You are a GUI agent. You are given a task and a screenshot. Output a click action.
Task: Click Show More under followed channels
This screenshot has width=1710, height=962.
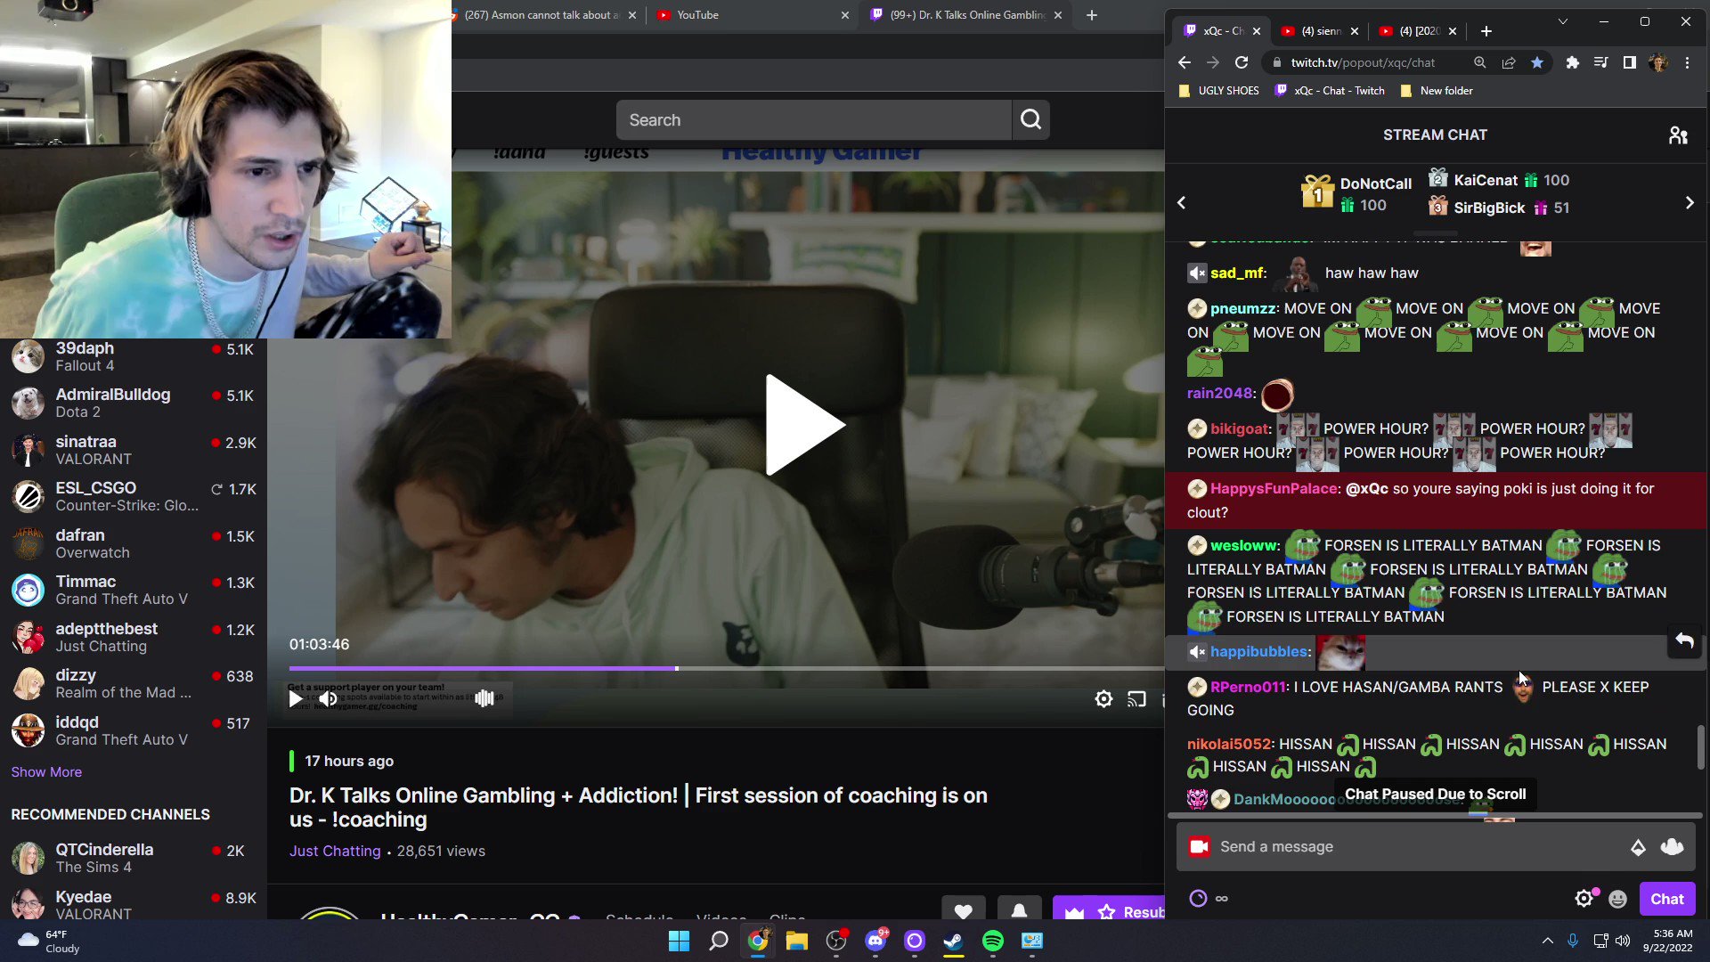[x=46, y=771]
